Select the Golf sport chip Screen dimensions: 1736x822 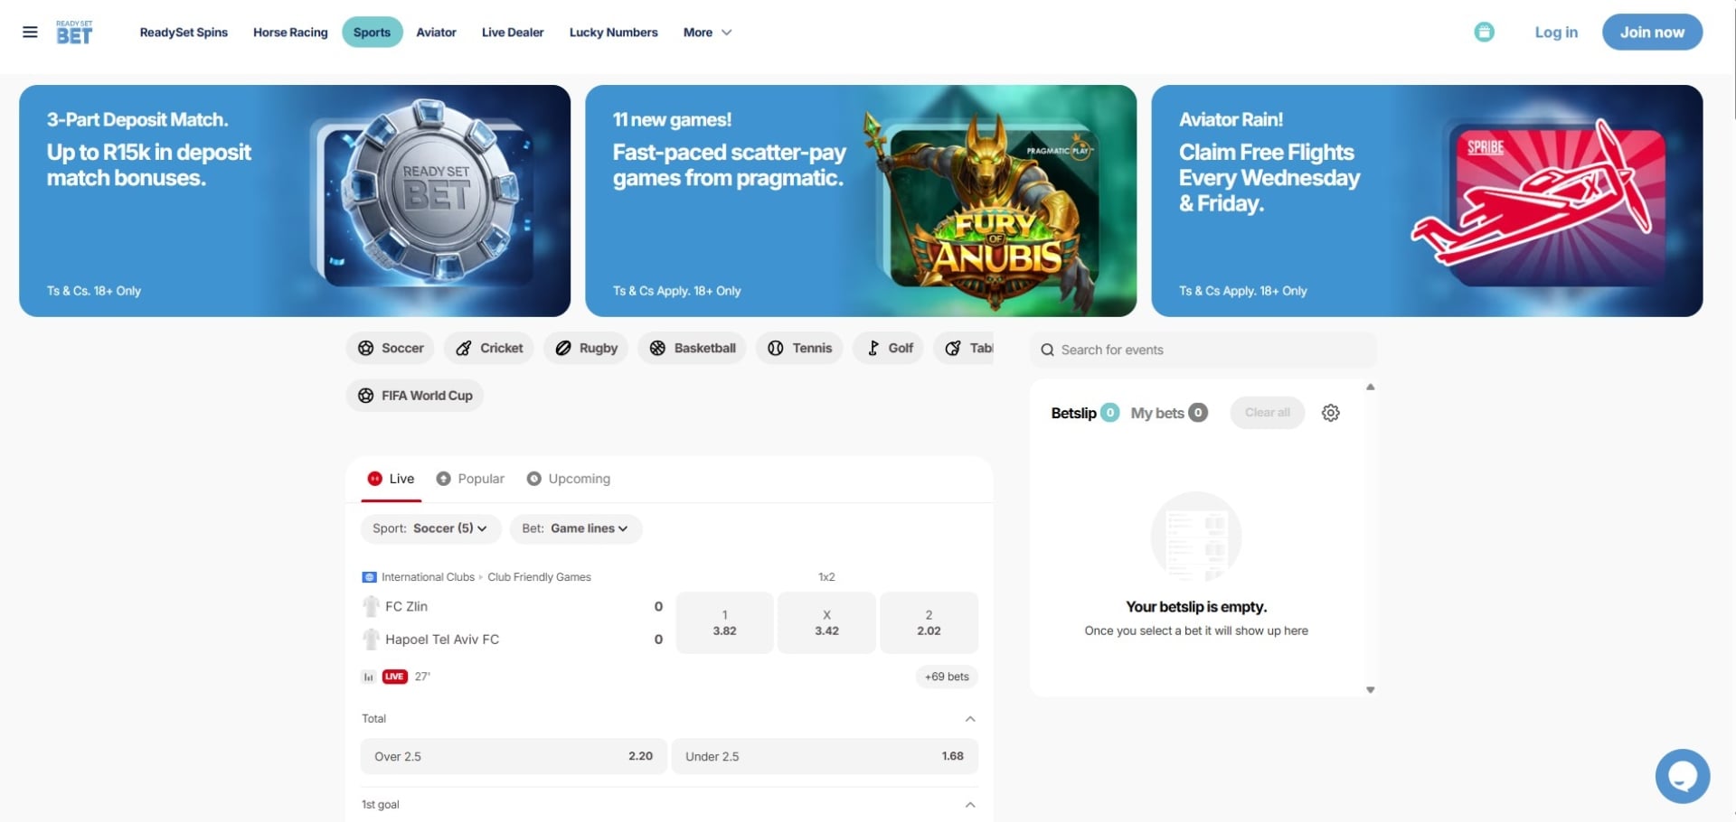pyautogui.click(x=888, y=348)
